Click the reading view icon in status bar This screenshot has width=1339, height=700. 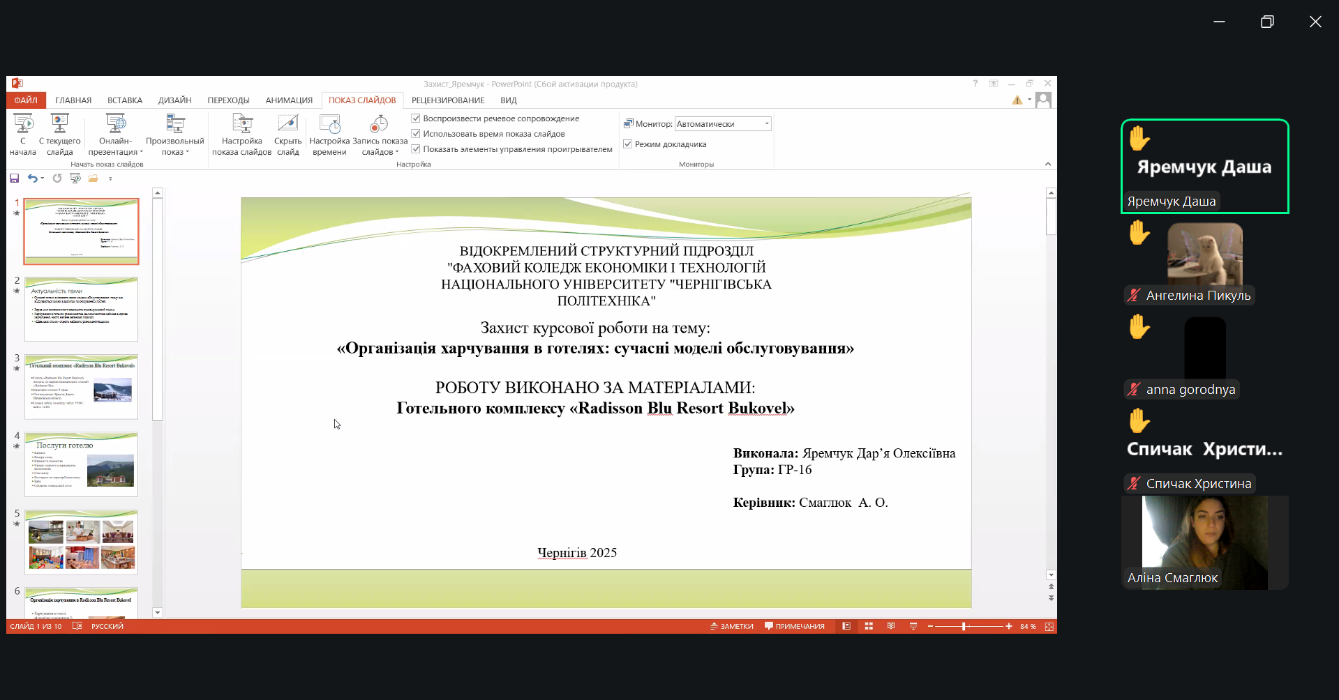891,626
